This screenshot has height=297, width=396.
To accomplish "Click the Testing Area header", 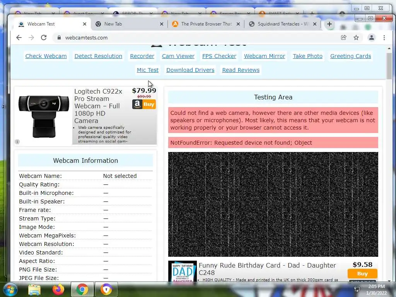I will point(273,97).
